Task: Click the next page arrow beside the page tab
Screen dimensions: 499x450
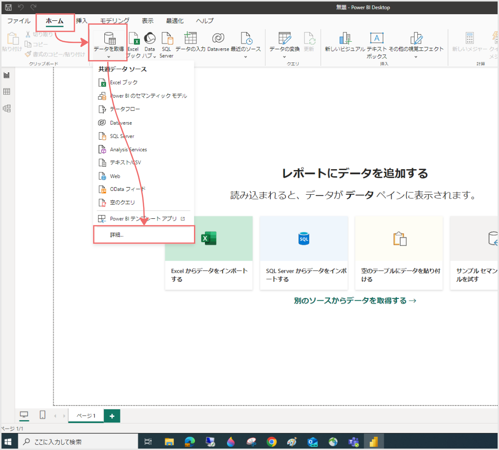Action: pos(64,416)
